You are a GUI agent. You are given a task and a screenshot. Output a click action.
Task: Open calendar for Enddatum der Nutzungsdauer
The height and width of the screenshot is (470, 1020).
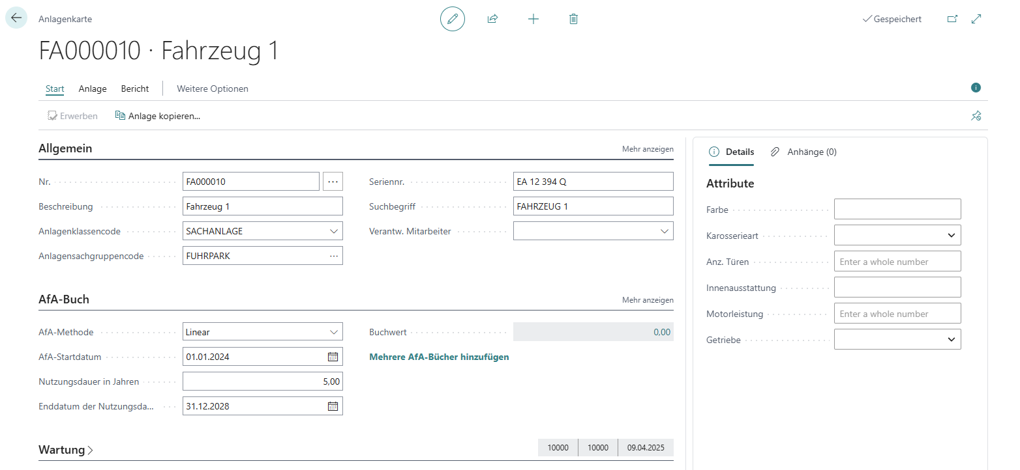(333, 406)
